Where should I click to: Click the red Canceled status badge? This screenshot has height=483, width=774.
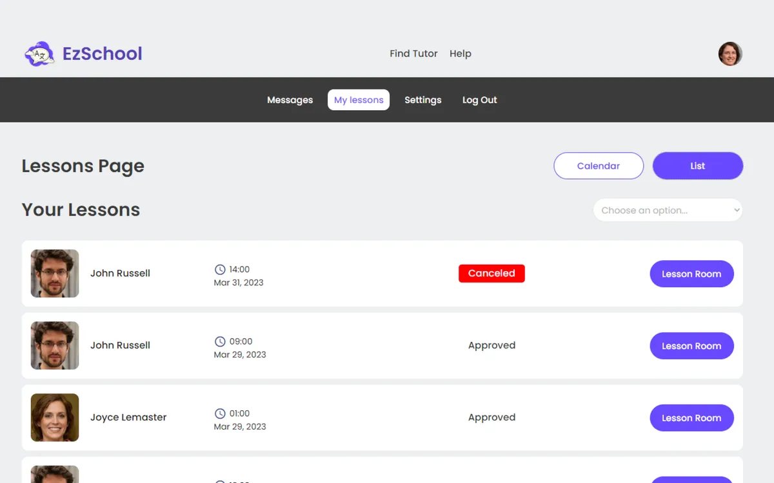(x=491, y=273)
